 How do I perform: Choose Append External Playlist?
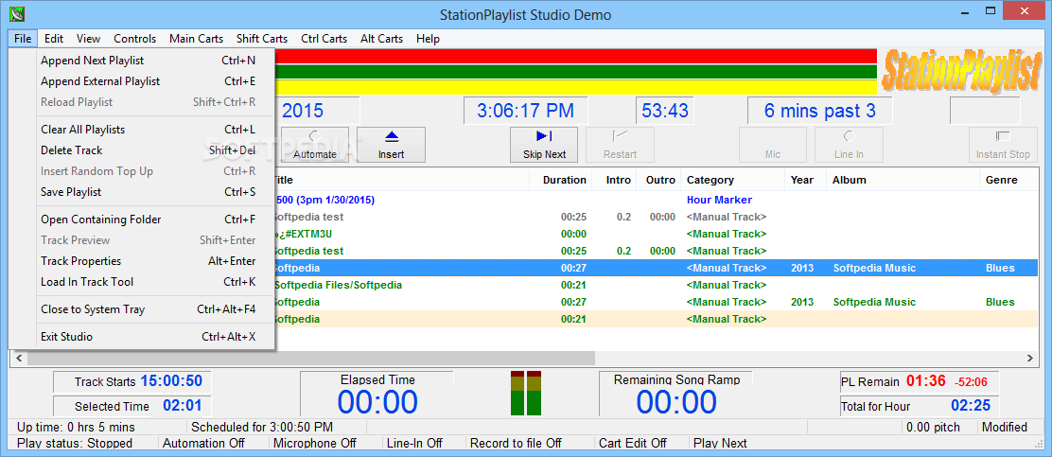click(142, 81)
